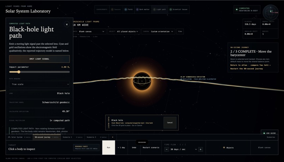The height and width of the screenshot is (162, 284).
Task: Toggle the Light path experiment
Action: pyautogui.click(x=160, y=10)
